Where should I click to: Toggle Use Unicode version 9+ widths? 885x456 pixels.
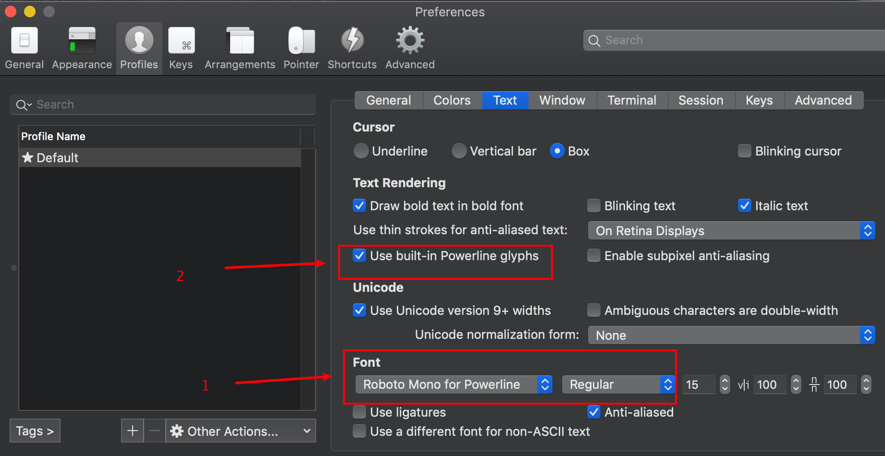(x=359, y=311)
